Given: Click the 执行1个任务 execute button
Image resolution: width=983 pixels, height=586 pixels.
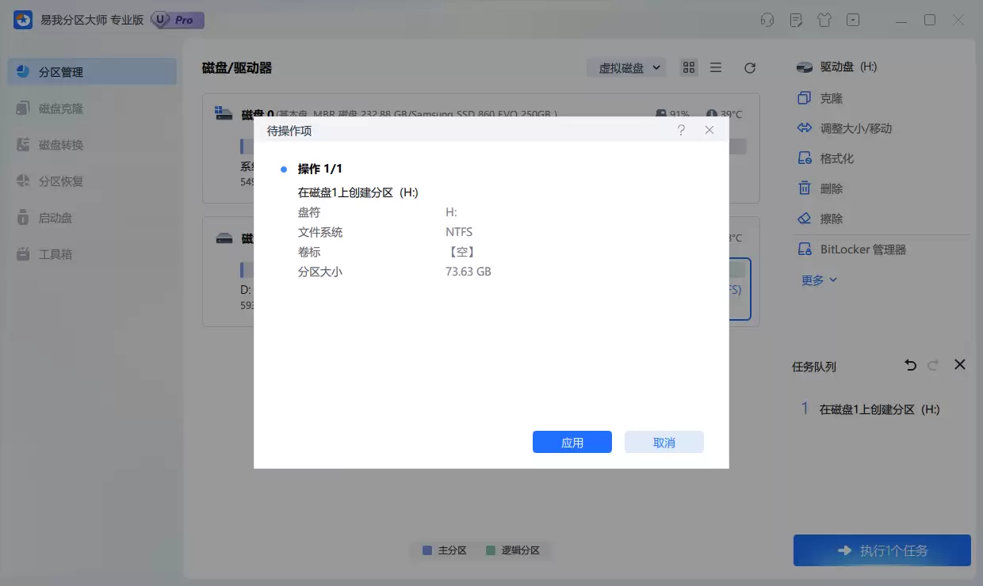Looking at the screenshot, I should coord(882,550).
